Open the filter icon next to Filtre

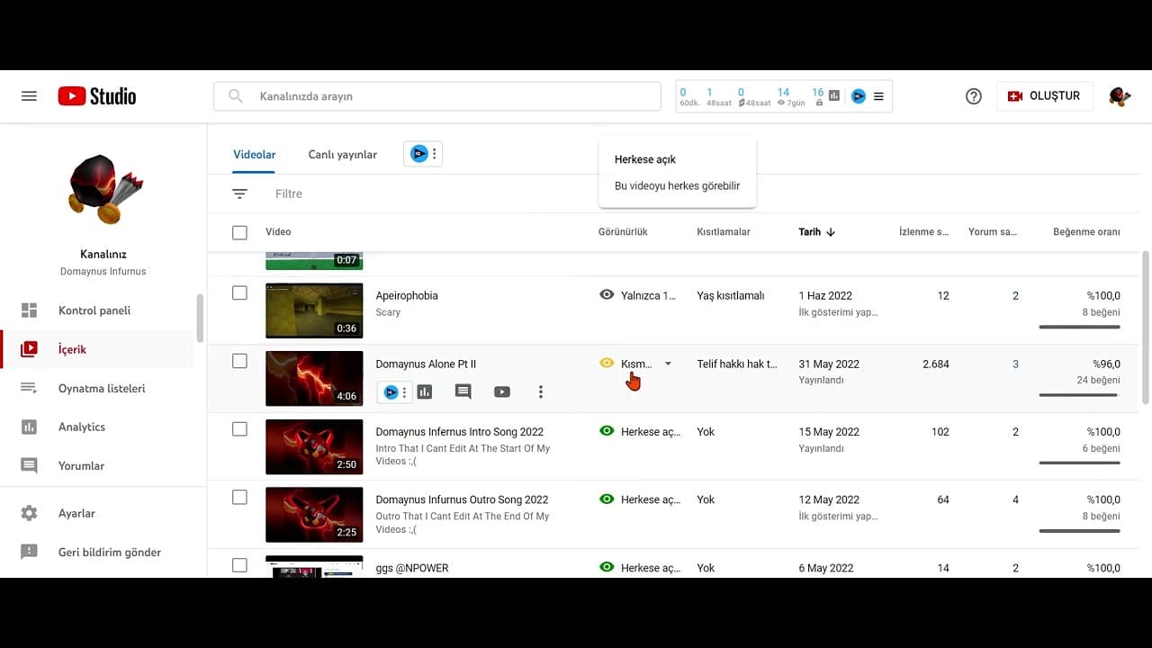(239, 193)
